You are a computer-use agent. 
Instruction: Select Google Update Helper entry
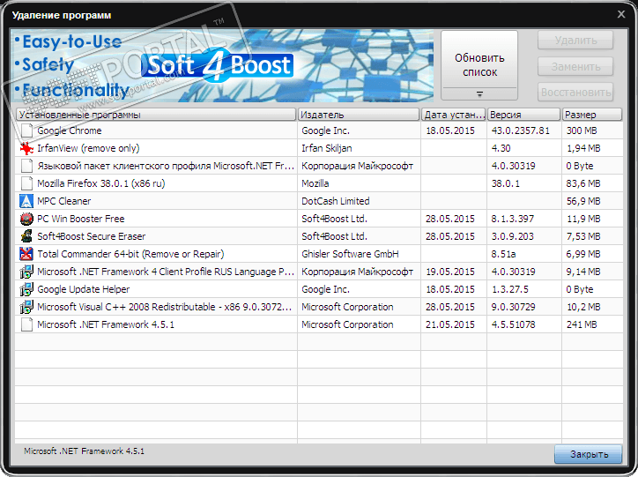coord(83,289)
